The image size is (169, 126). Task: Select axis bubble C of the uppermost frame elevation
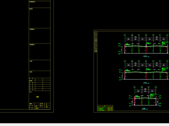pyautogui.click(x=139, y=35)
